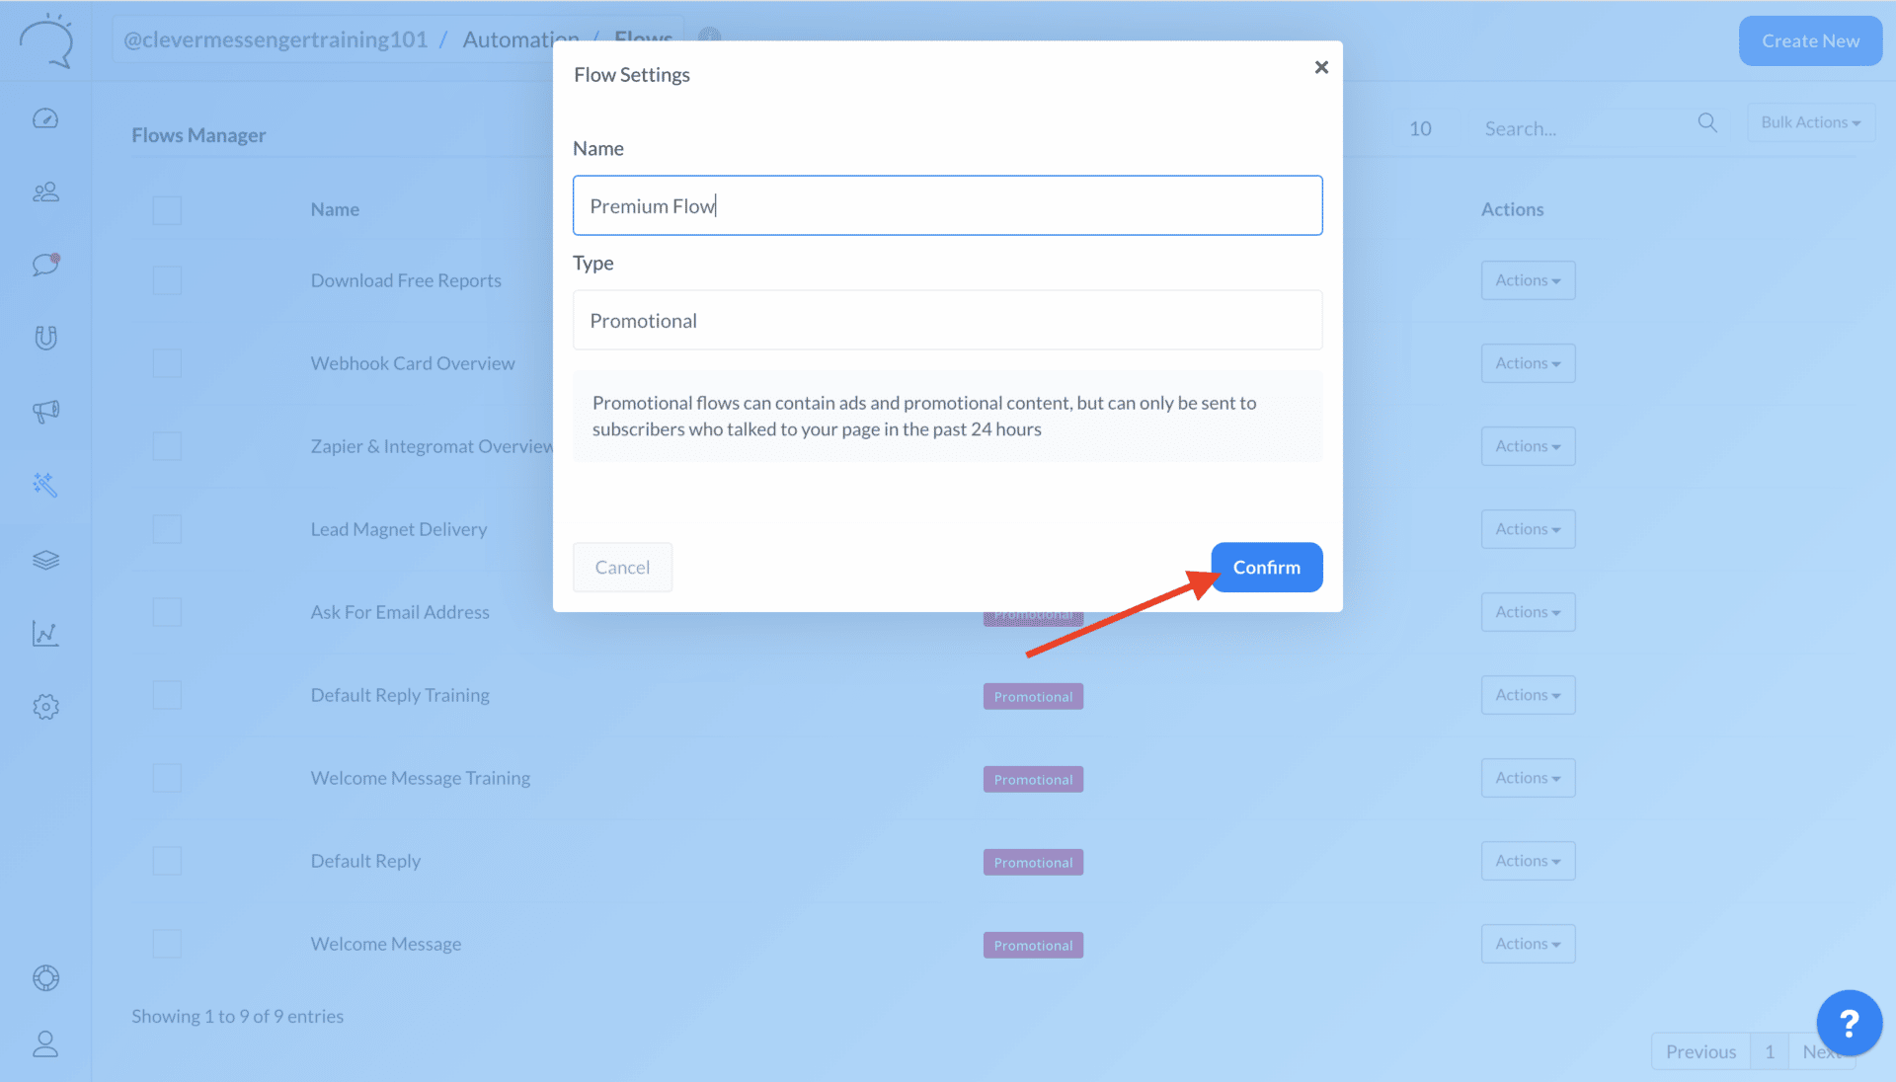Open Actions dropdown for Lead Magnet Delivery
1896x1082 pixels.
[x=1528, y=528]
